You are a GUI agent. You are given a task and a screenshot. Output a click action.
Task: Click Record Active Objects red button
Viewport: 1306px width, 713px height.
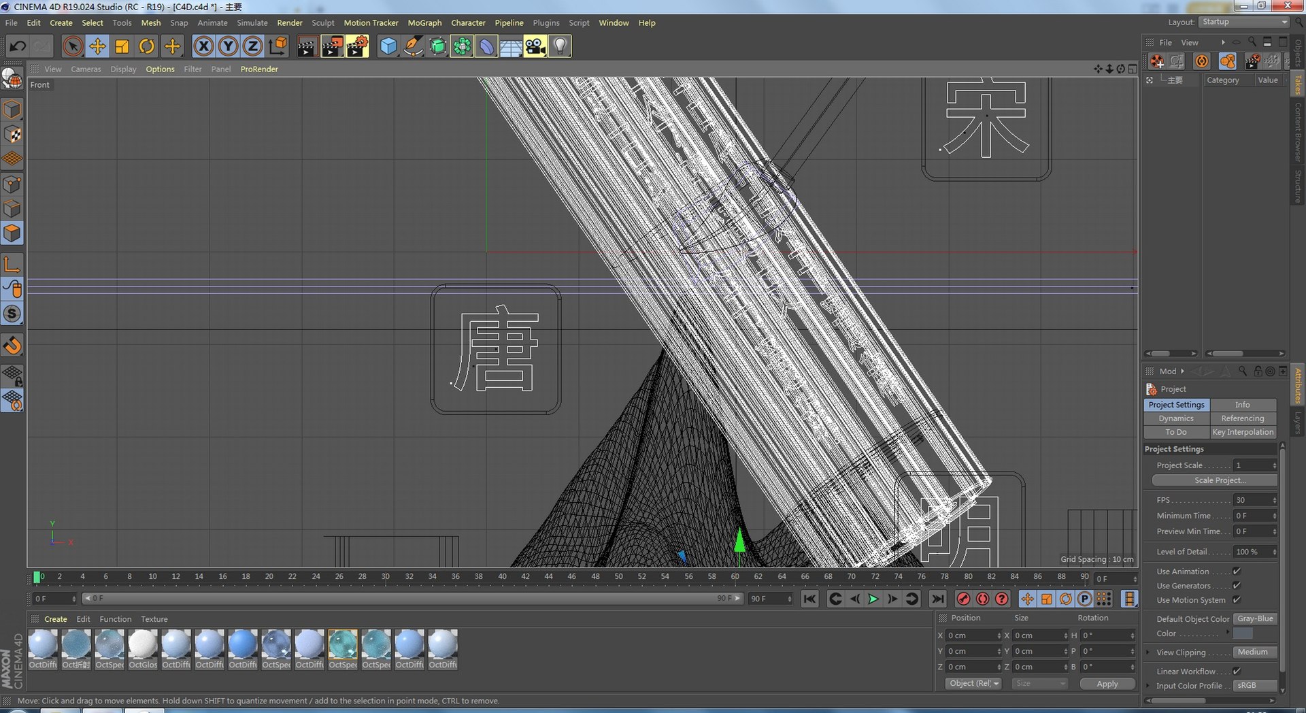[963, 599]
